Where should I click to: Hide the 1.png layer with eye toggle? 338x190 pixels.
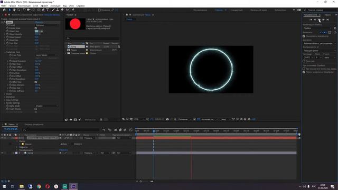tap(2, 153)
